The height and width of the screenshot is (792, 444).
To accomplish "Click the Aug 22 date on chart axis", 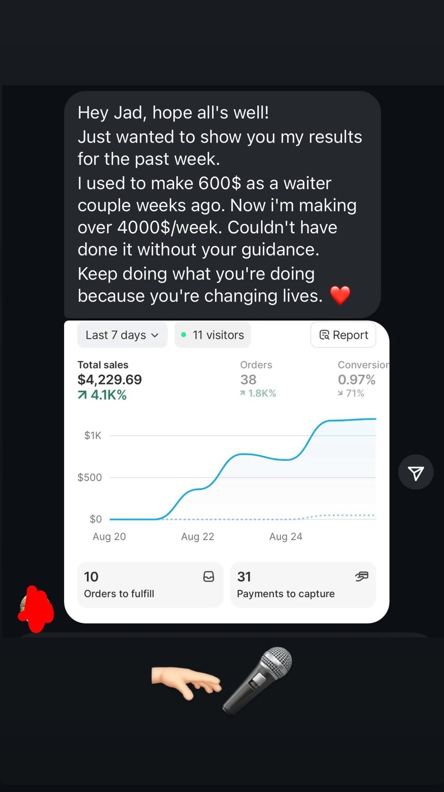I will 197,536.
